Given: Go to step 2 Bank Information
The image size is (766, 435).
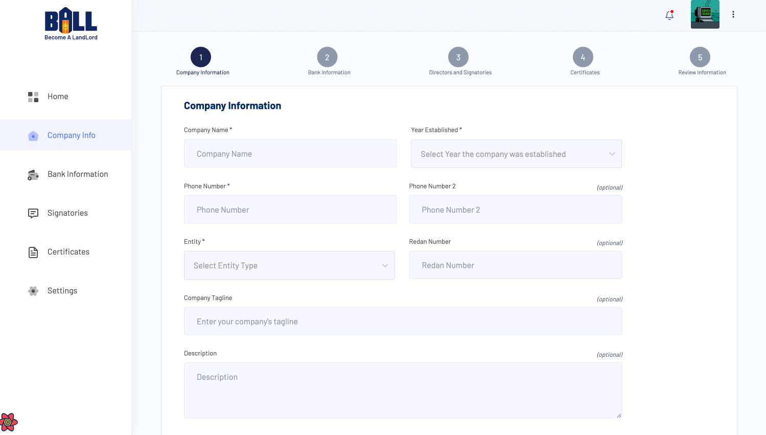Looking at the screenshot, I should pyautogui.click(x=327, y=58).
